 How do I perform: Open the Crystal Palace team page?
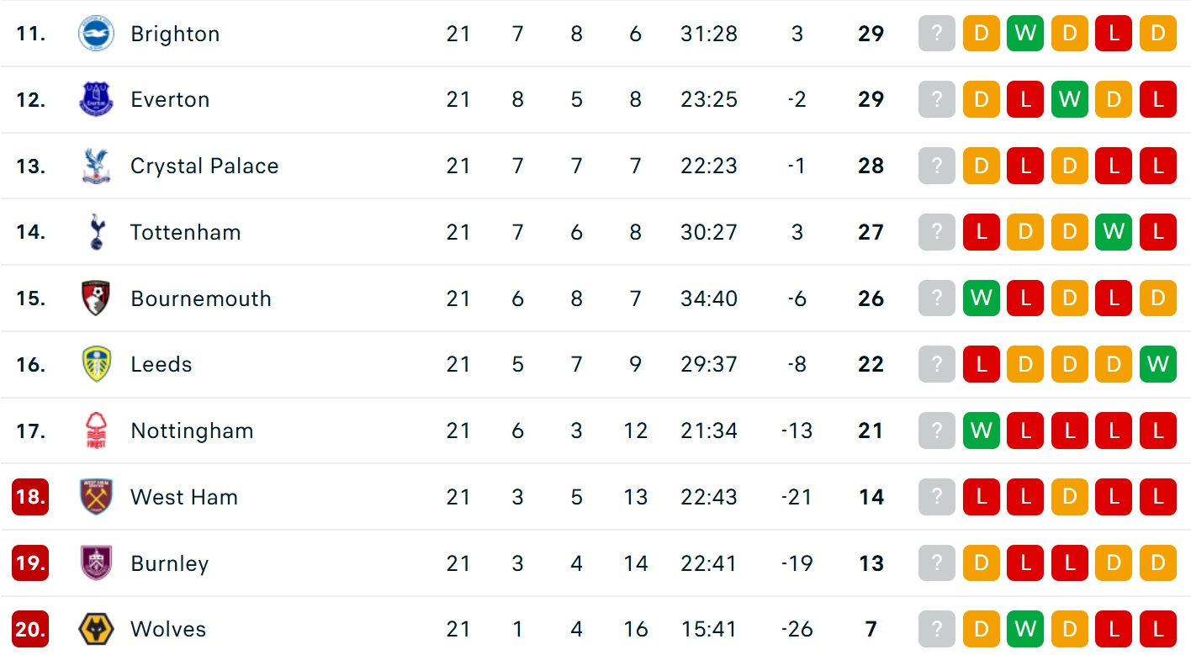coord(204,166)
